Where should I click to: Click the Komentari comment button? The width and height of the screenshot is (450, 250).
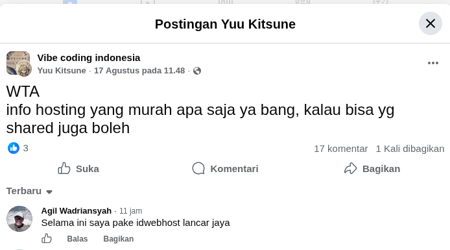[x=225, y=169]
